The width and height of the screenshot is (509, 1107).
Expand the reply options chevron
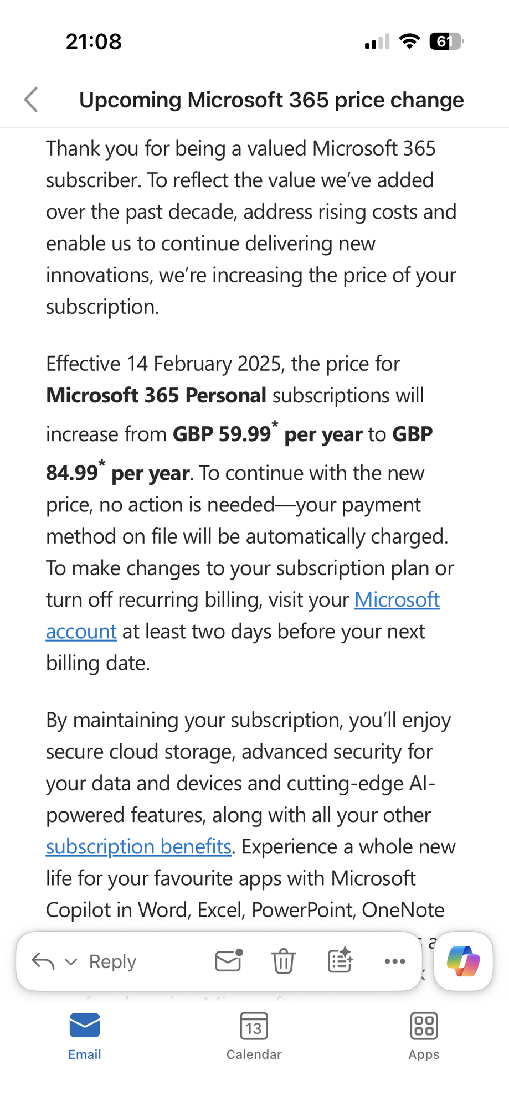tap(71, 962)
